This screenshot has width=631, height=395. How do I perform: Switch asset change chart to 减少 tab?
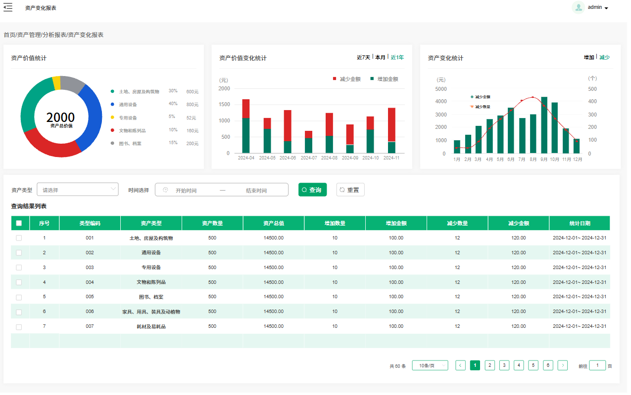pos(604,57)
